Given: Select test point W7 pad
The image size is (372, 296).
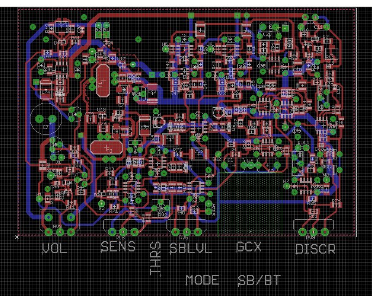Looking at the screenshot, I should pos(287,186).
